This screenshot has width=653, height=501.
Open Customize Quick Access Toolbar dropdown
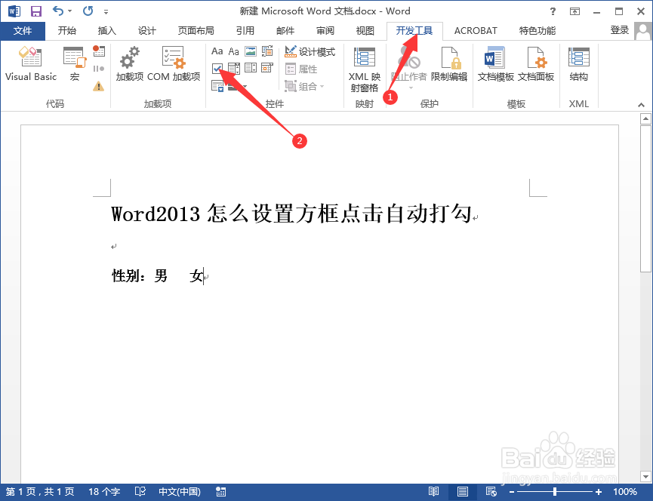coord(106,11)
